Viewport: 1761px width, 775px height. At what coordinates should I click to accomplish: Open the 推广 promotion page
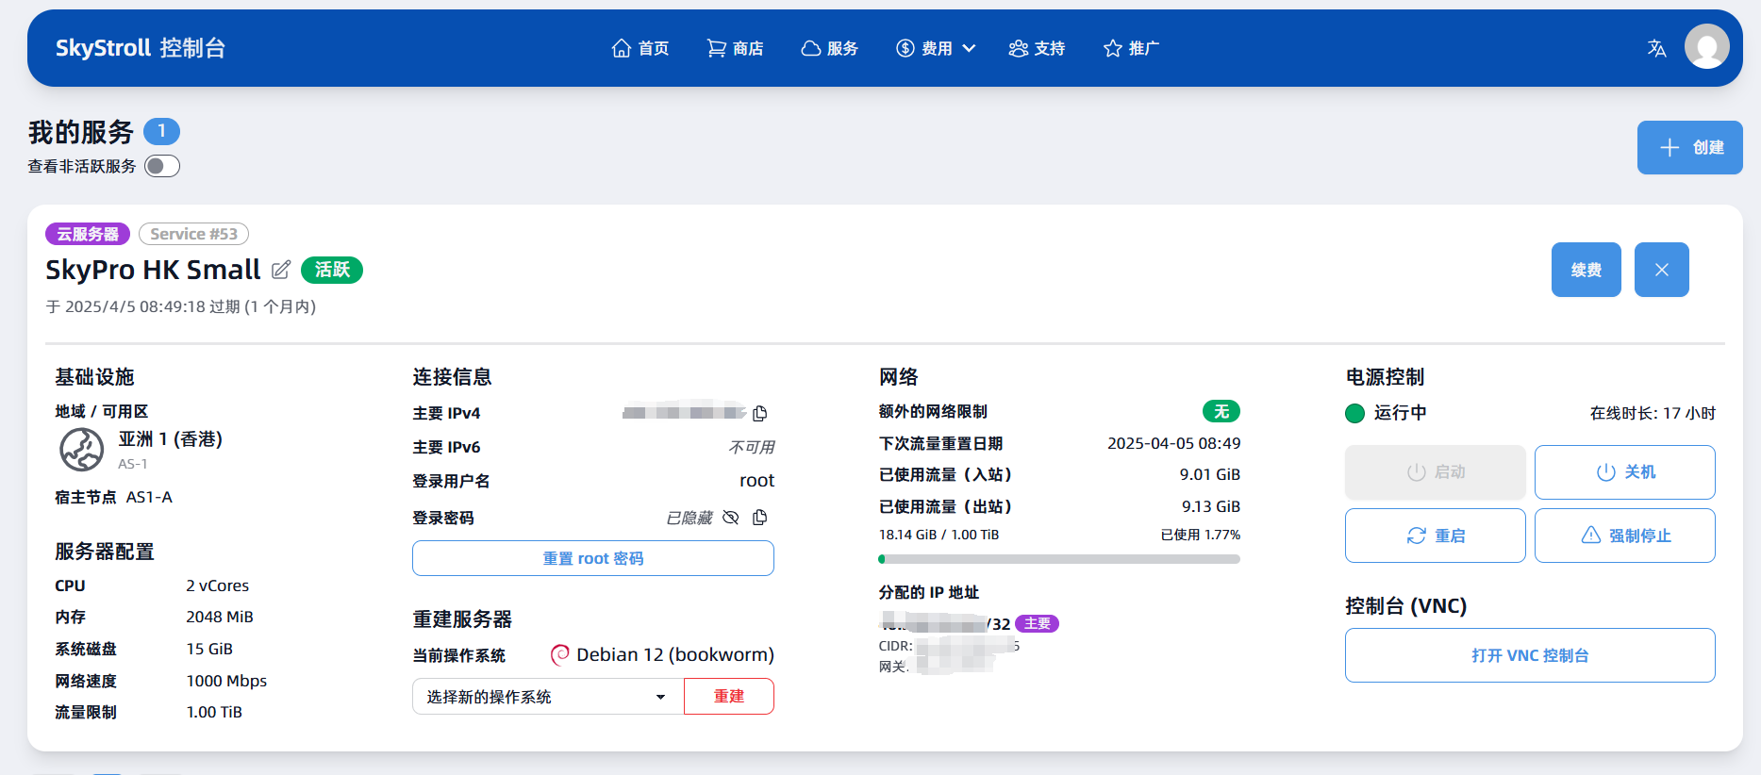1132,48
